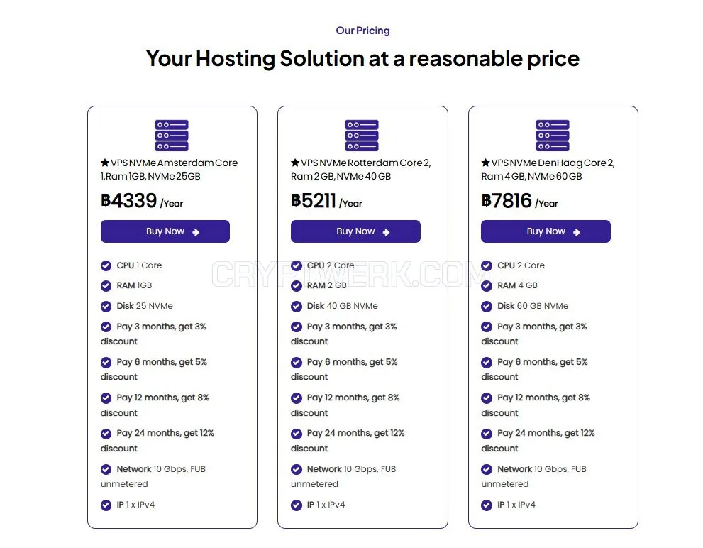This screenshot has height=548, width=703.
Task: Select the VPS NVMe Rotterdam Core 2 title
Action: [361, 169]
